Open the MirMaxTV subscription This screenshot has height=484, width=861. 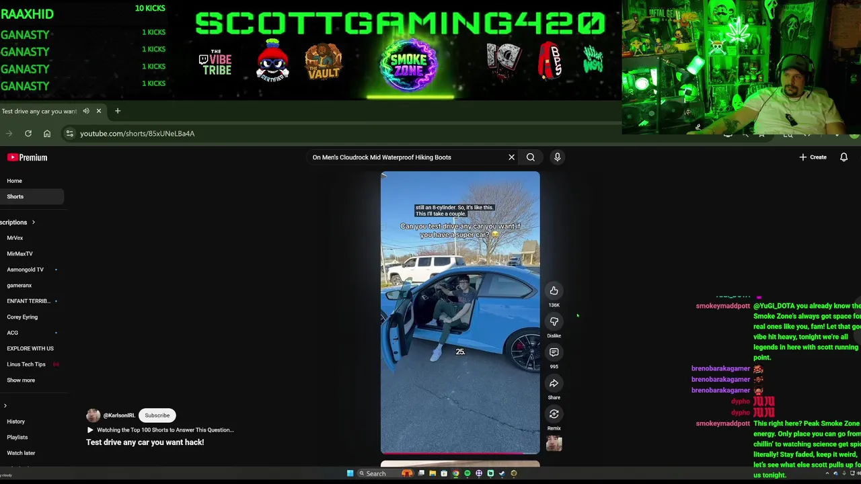20,254
